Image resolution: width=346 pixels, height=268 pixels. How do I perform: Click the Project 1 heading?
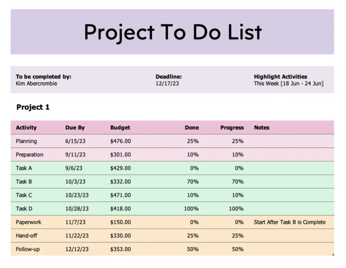point(33,107)
